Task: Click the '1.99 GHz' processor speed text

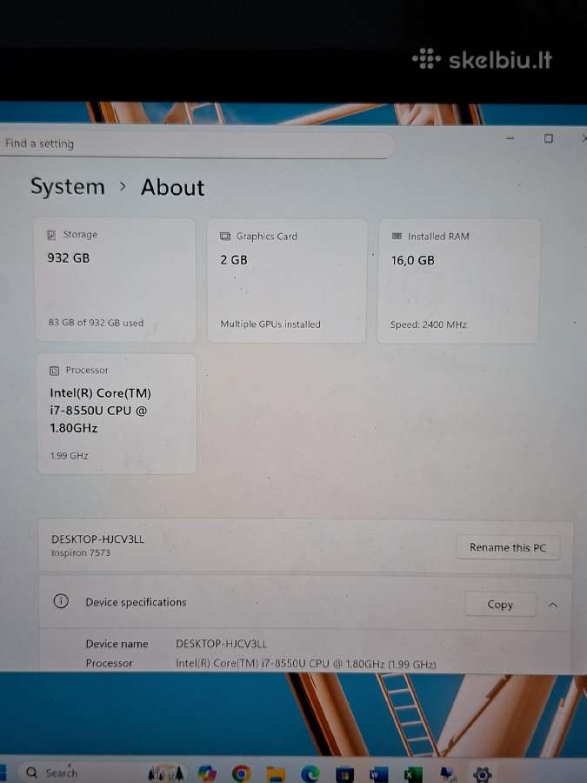Action: 69,455
